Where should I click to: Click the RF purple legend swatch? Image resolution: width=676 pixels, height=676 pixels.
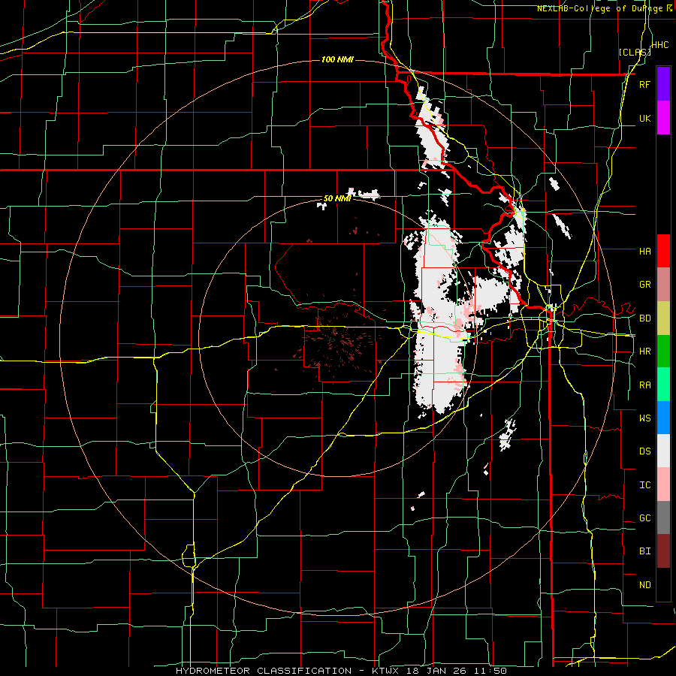(663, 83)
